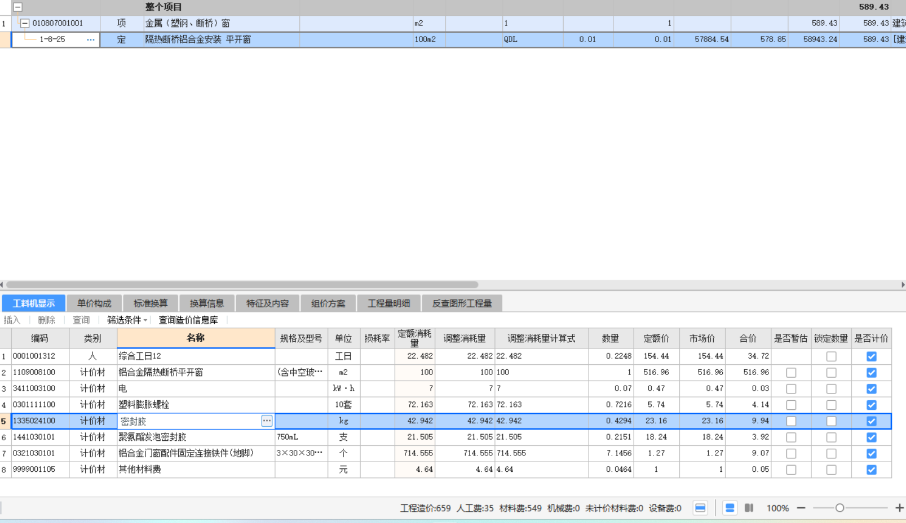Viewport: 906px width, 523px height.
Task: Click the 插入 button
Action: tap(12, 320)
